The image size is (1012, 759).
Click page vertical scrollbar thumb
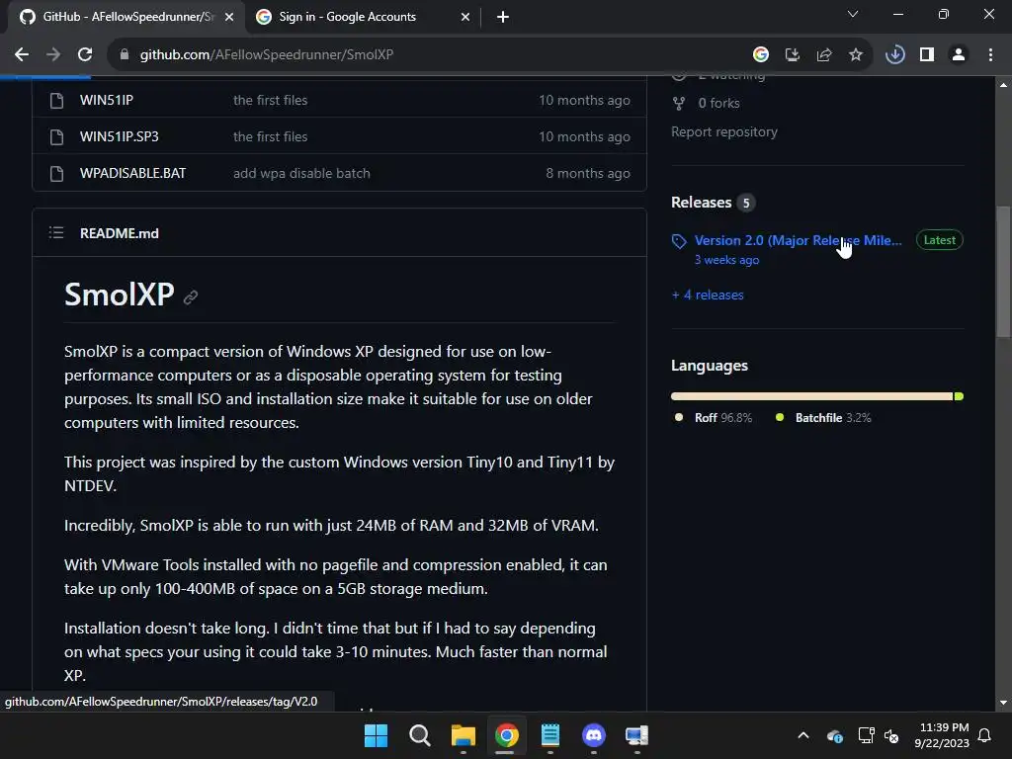pyautogui.click(x=1003, y=271)
